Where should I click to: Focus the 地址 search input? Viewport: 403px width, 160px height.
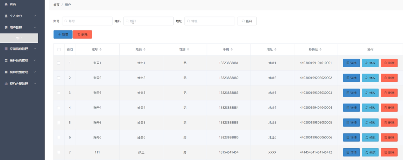[x=209, y=21]
